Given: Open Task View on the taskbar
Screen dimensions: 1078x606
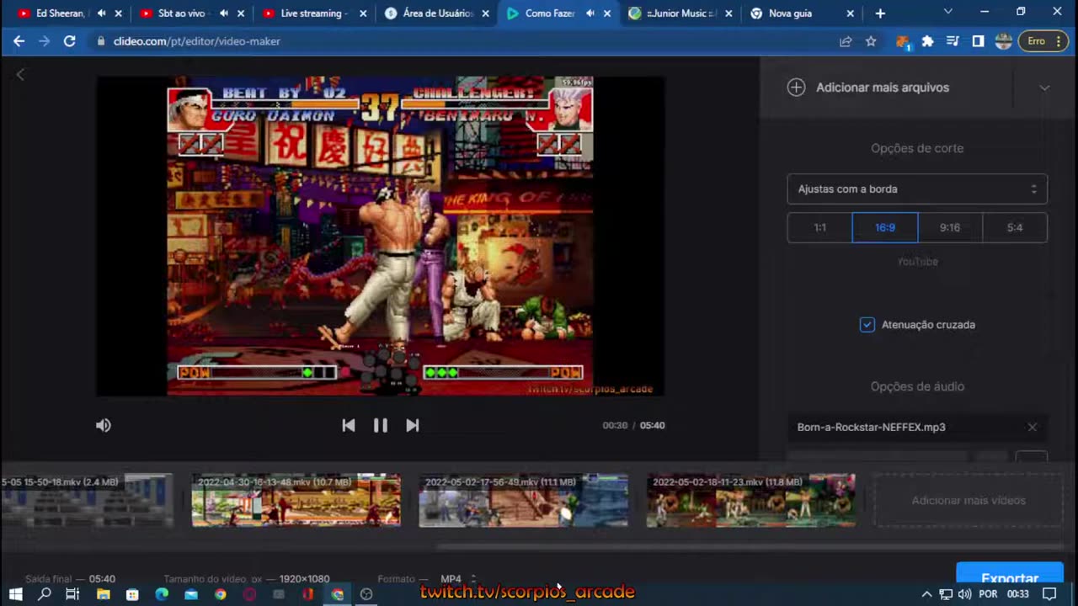Looking at the screenshot, I should [72, 594].
